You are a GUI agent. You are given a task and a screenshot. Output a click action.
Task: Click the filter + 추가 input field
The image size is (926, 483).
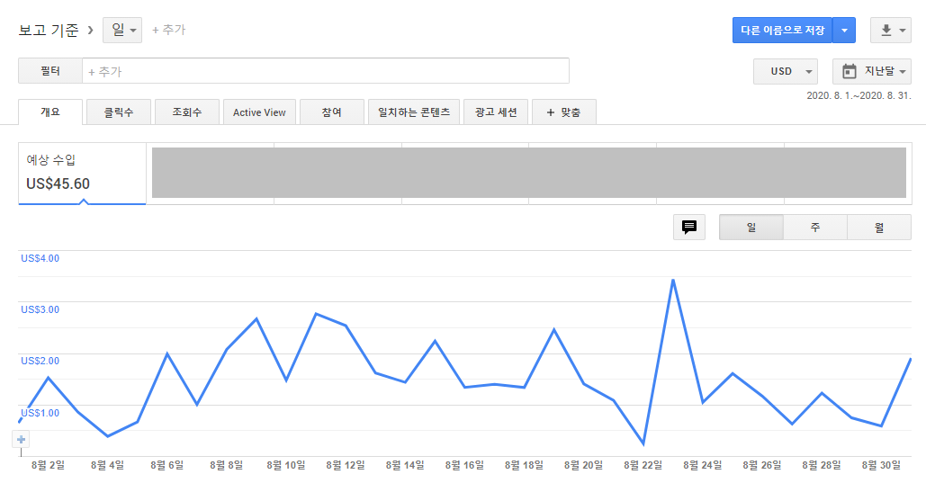326,71
